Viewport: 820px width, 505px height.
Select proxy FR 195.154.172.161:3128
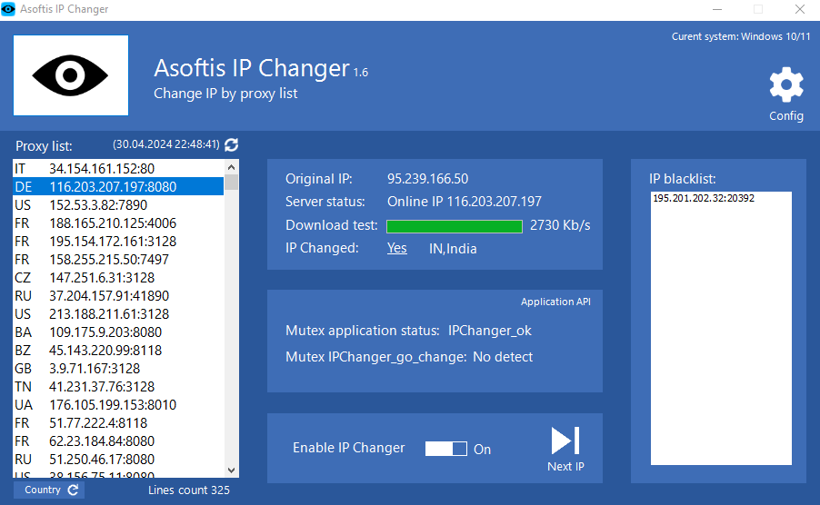(118, 242)
